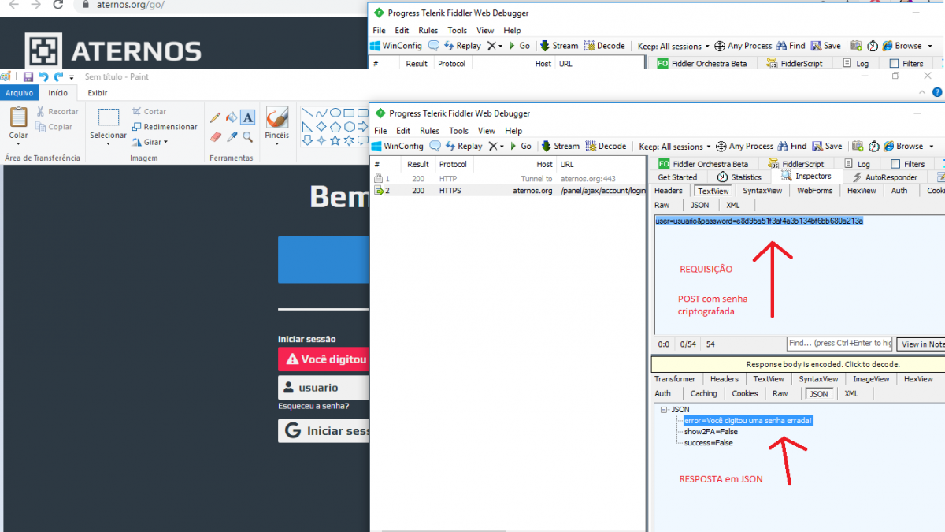This screenshot has width=945, height=532.
Task: Select the Text tool in Paint
Action: point(247,117)
